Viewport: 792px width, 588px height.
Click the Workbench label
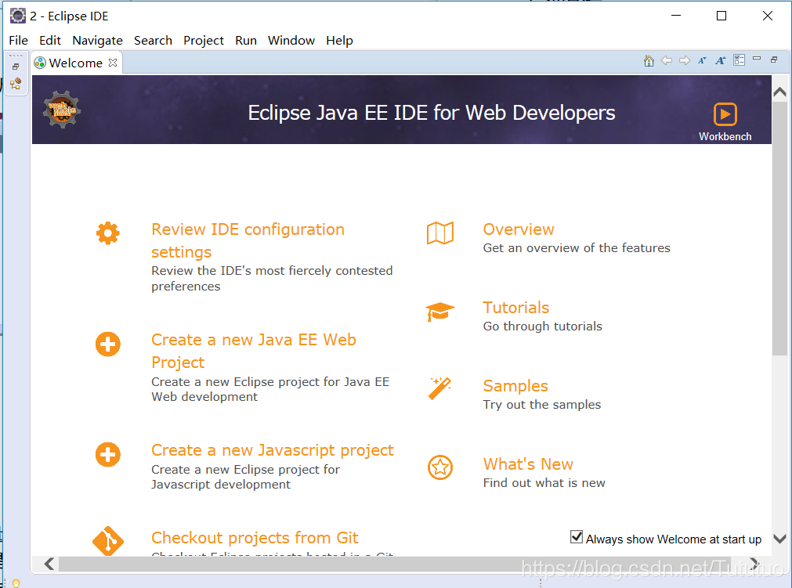pos(725,137)
